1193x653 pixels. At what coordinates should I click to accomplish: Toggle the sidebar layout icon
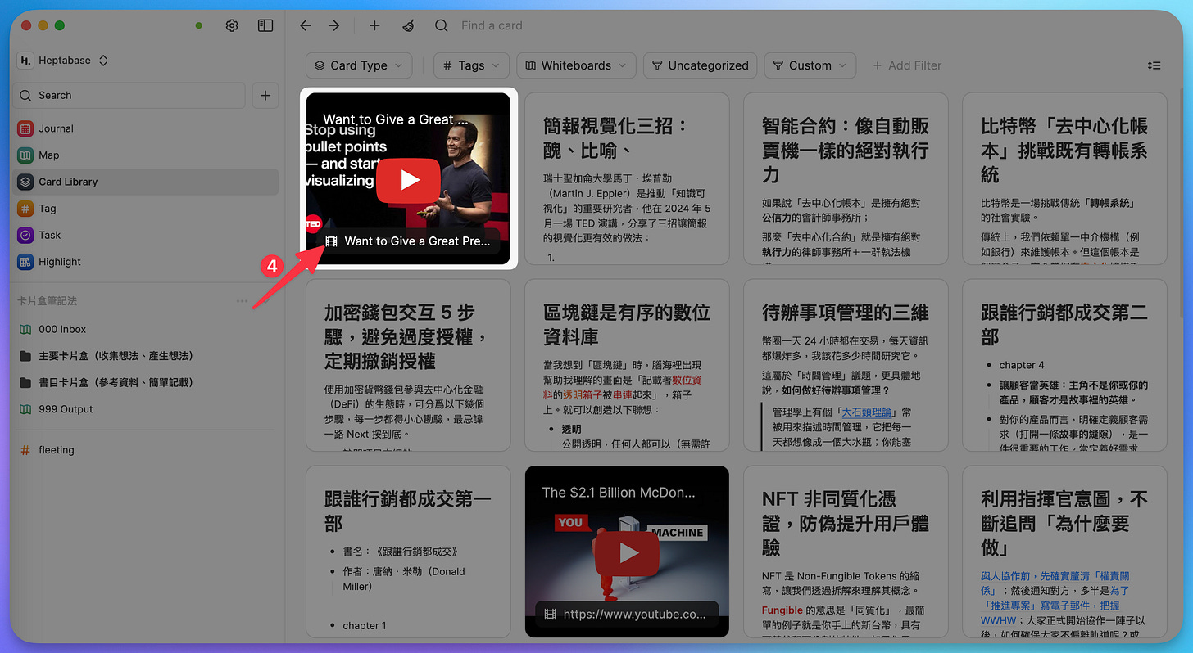coord(265,26)
